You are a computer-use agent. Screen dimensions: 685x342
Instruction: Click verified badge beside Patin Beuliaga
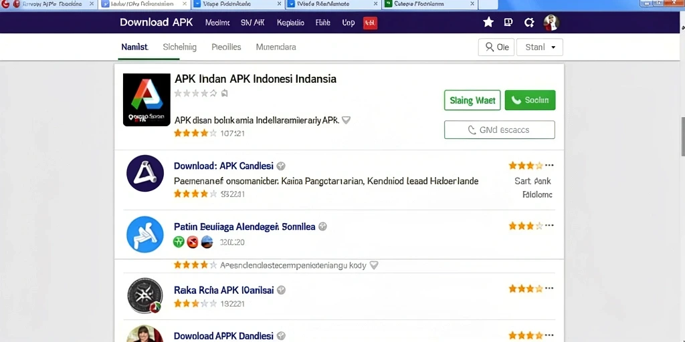click(322, 226)
